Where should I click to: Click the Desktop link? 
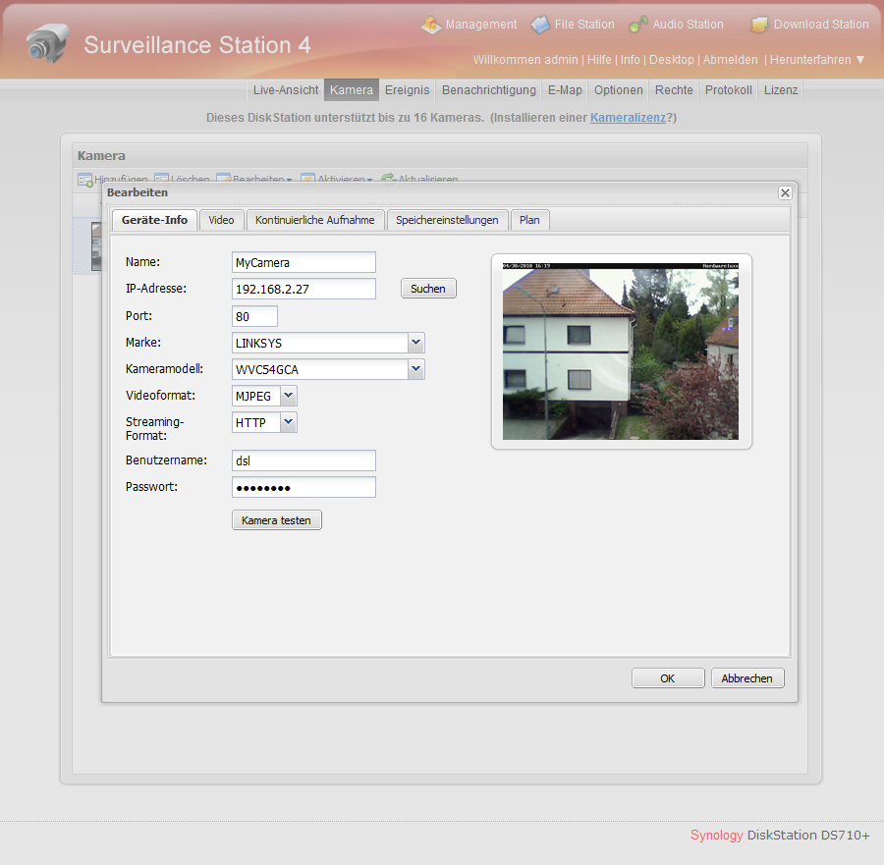[672, 60]
